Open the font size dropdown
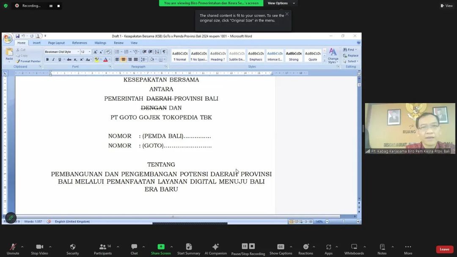This screenshot has width=457, height=257. click(x=89, y=52)
